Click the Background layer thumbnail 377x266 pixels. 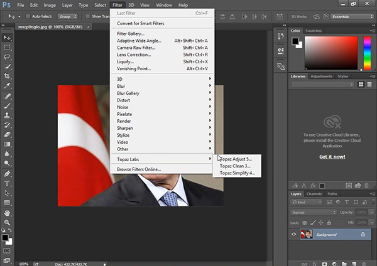coord(306,235)
